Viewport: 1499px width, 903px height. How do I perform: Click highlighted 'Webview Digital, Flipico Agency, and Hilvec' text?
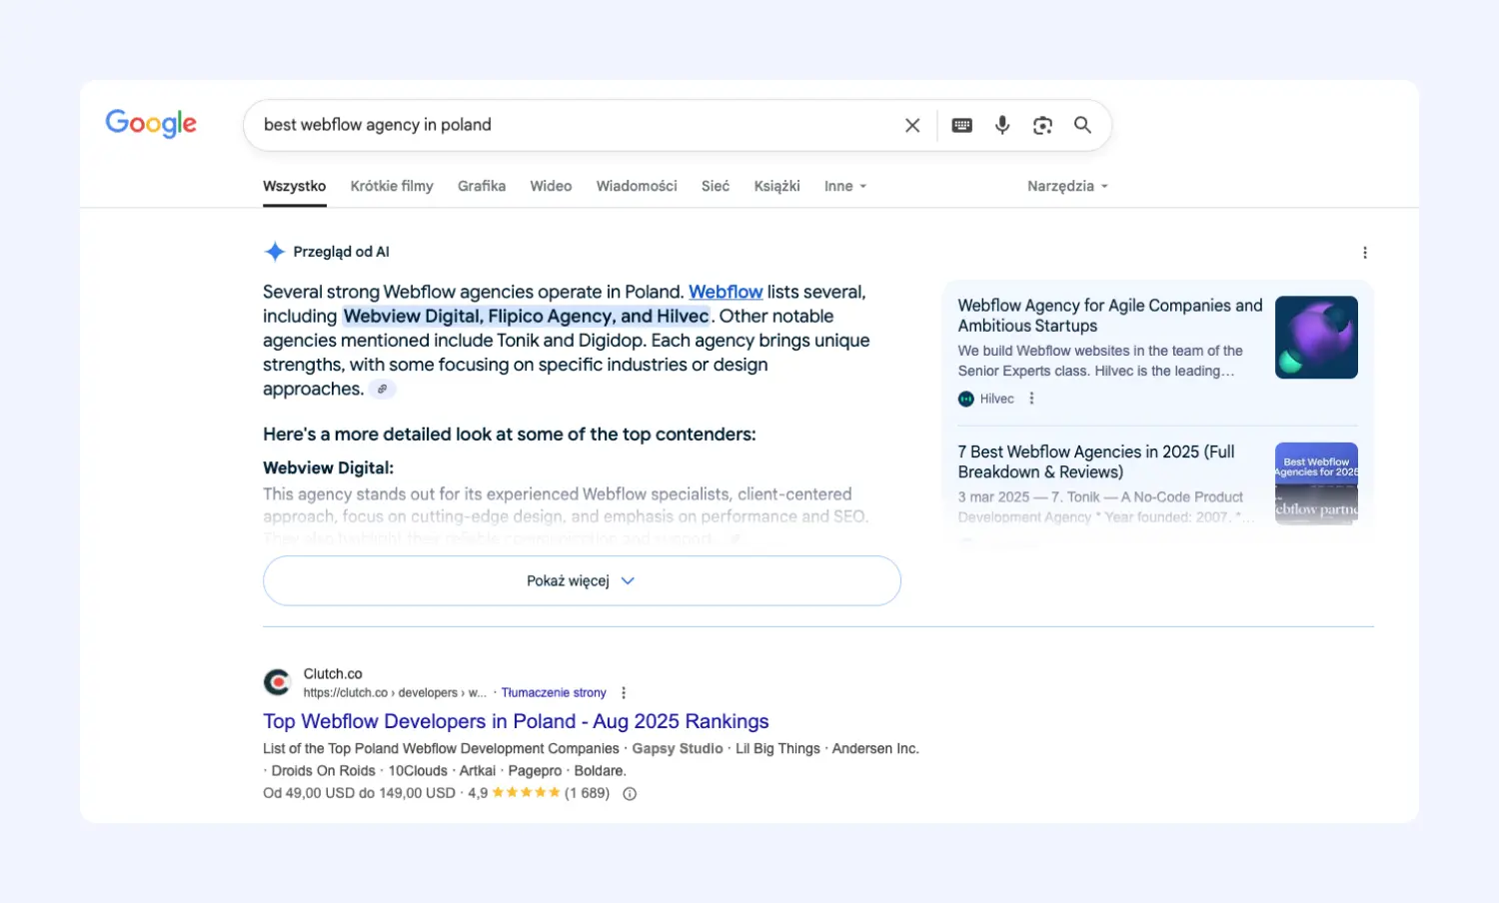(527, 316)
